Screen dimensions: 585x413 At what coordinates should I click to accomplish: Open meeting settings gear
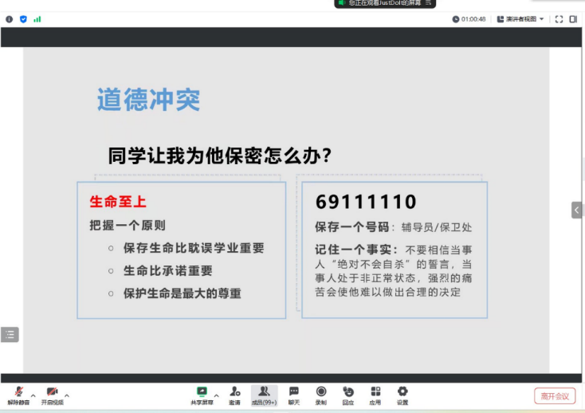point(402,392)
